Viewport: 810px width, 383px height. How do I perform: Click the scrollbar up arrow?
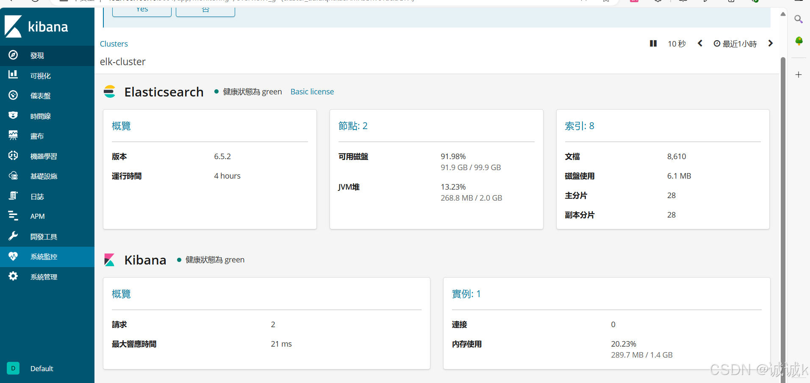783,14
